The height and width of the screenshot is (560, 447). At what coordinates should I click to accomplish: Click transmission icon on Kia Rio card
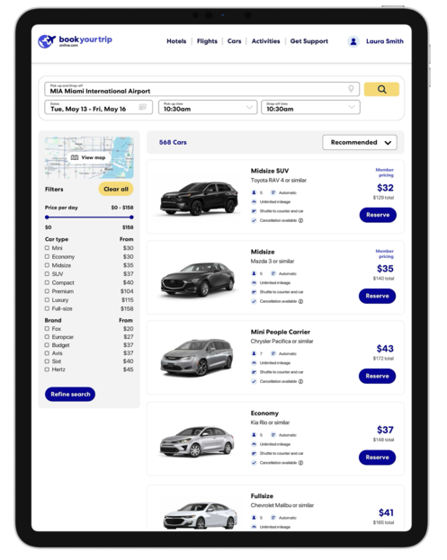[x=273, y=435]
